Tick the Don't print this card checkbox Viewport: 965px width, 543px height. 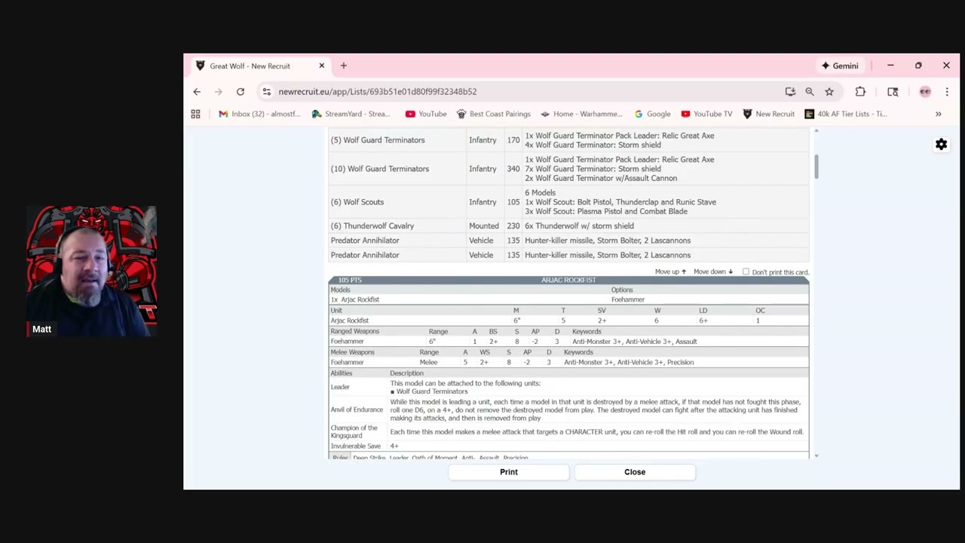[x=746, y=271]
